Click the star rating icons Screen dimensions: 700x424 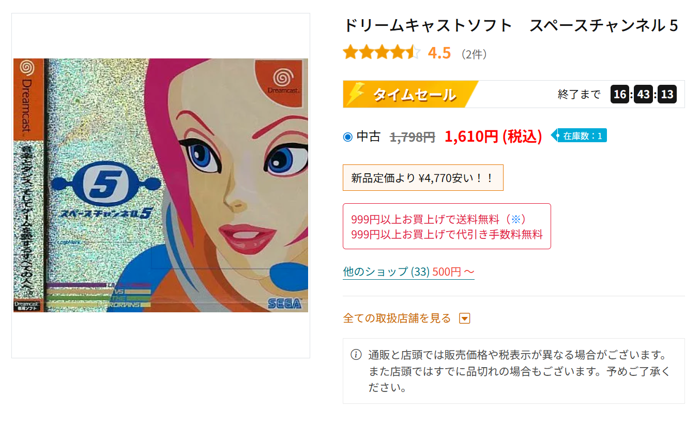(x=382, y=53)
